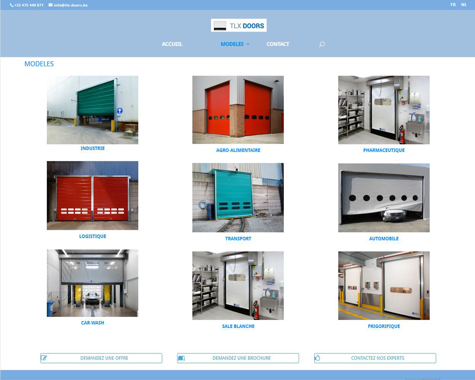
Task: Click the TLX Doors logo
Action: (239, 25)
